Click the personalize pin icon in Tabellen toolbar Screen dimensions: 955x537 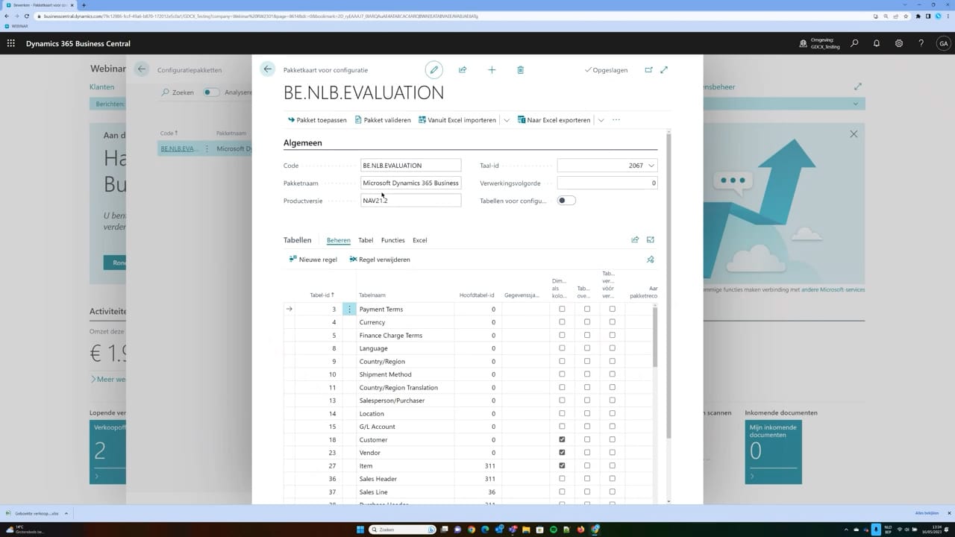tap(651, 260)
